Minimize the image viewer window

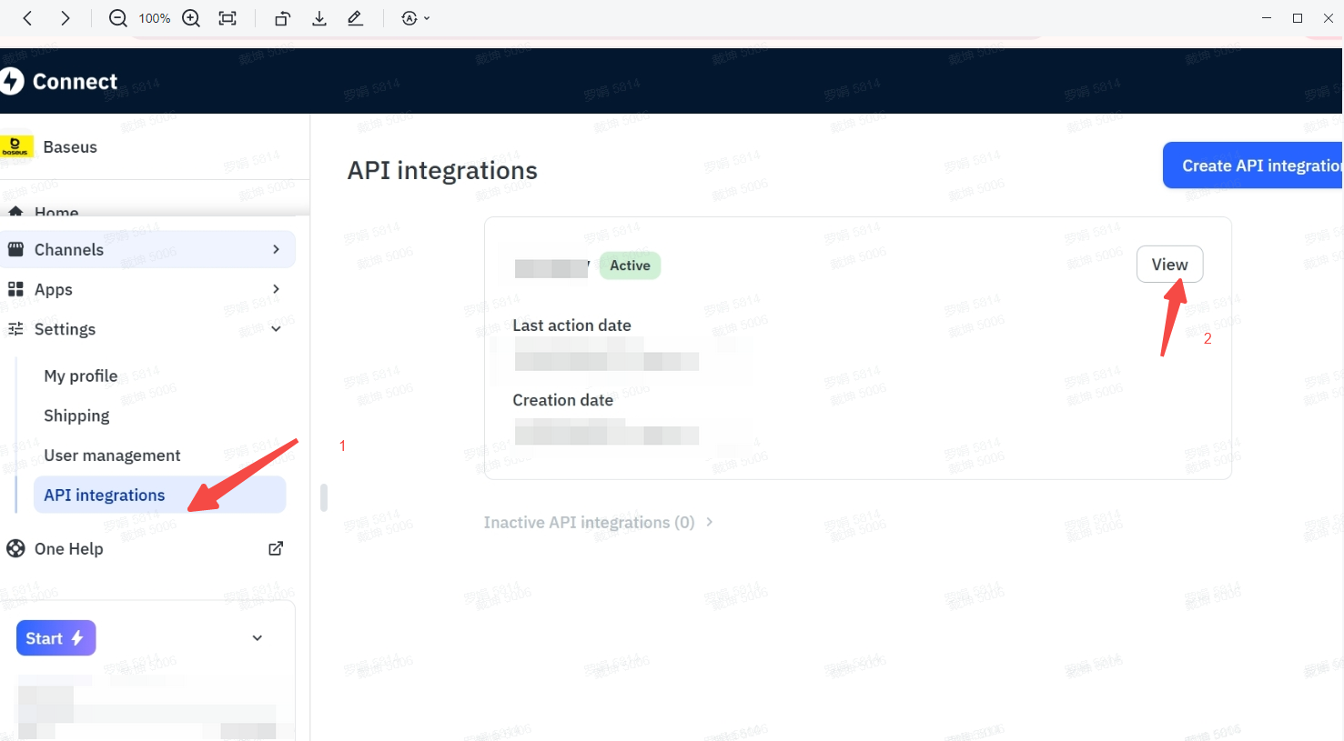coord(1267,18)
